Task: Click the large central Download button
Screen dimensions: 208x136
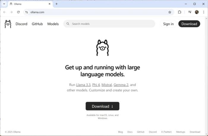Action: tap(103, 106)
